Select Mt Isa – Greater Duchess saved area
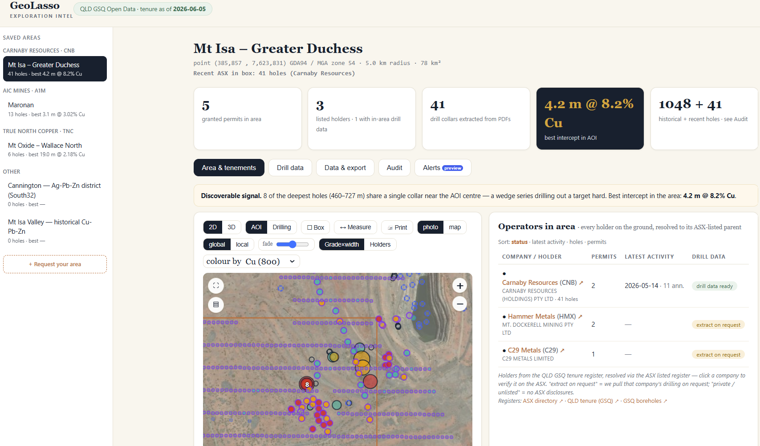 55,69
